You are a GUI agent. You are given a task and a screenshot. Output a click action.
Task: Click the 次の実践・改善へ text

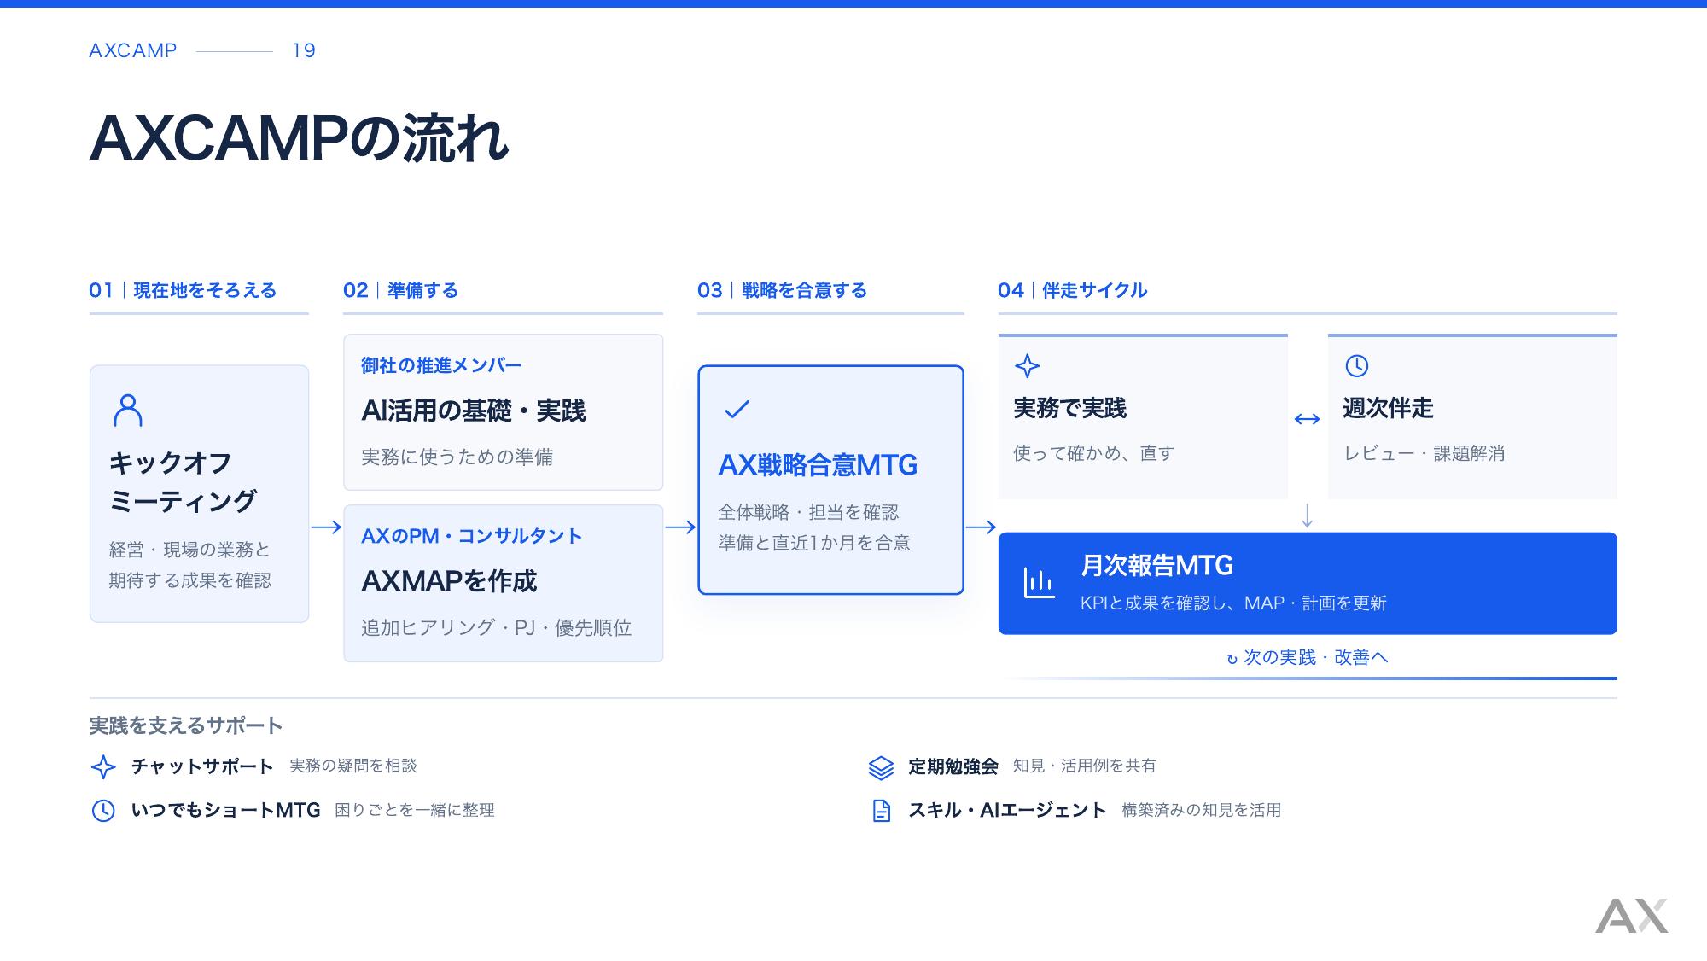point(1315,657)
